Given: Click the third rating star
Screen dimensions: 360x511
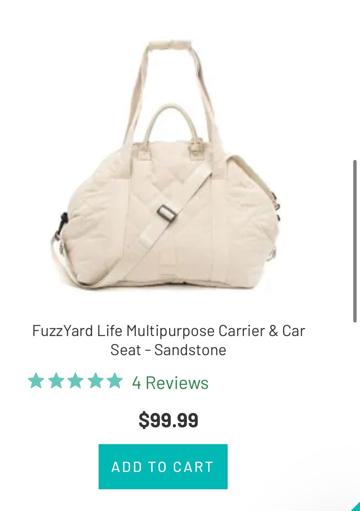Looking at the screenshot, I should pyautogui.click(x=75, y=381).
